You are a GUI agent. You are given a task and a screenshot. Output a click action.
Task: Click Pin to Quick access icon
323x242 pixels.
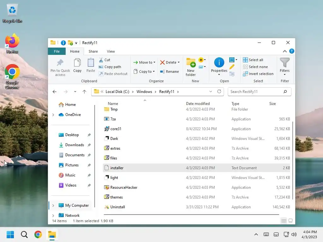pyautogui.click(x=60, y=63)
